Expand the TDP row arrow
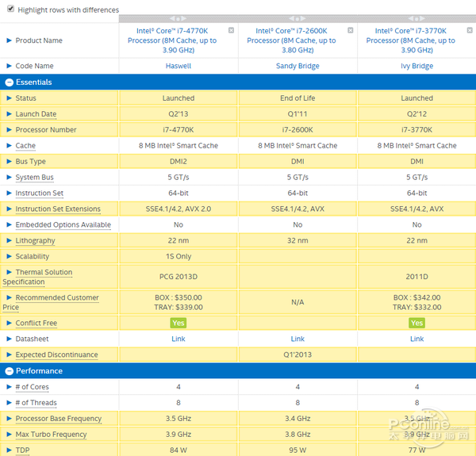 (x=9, y=450)
